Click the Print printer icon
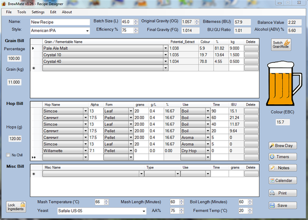Image resolution: width=308 pixels, height=220 pixels. pyautogui.click(x=272, y=193)
